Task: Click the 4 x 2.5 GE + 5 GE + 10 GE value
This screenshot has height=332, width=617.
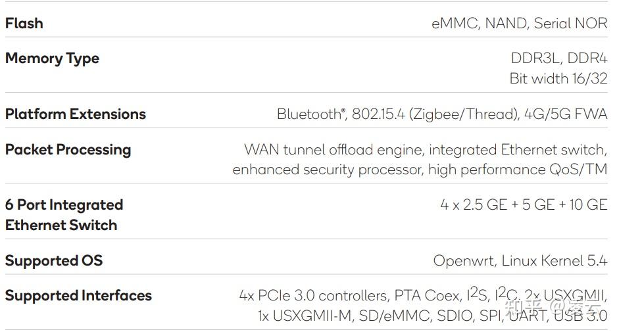Action: click(524, 204)
